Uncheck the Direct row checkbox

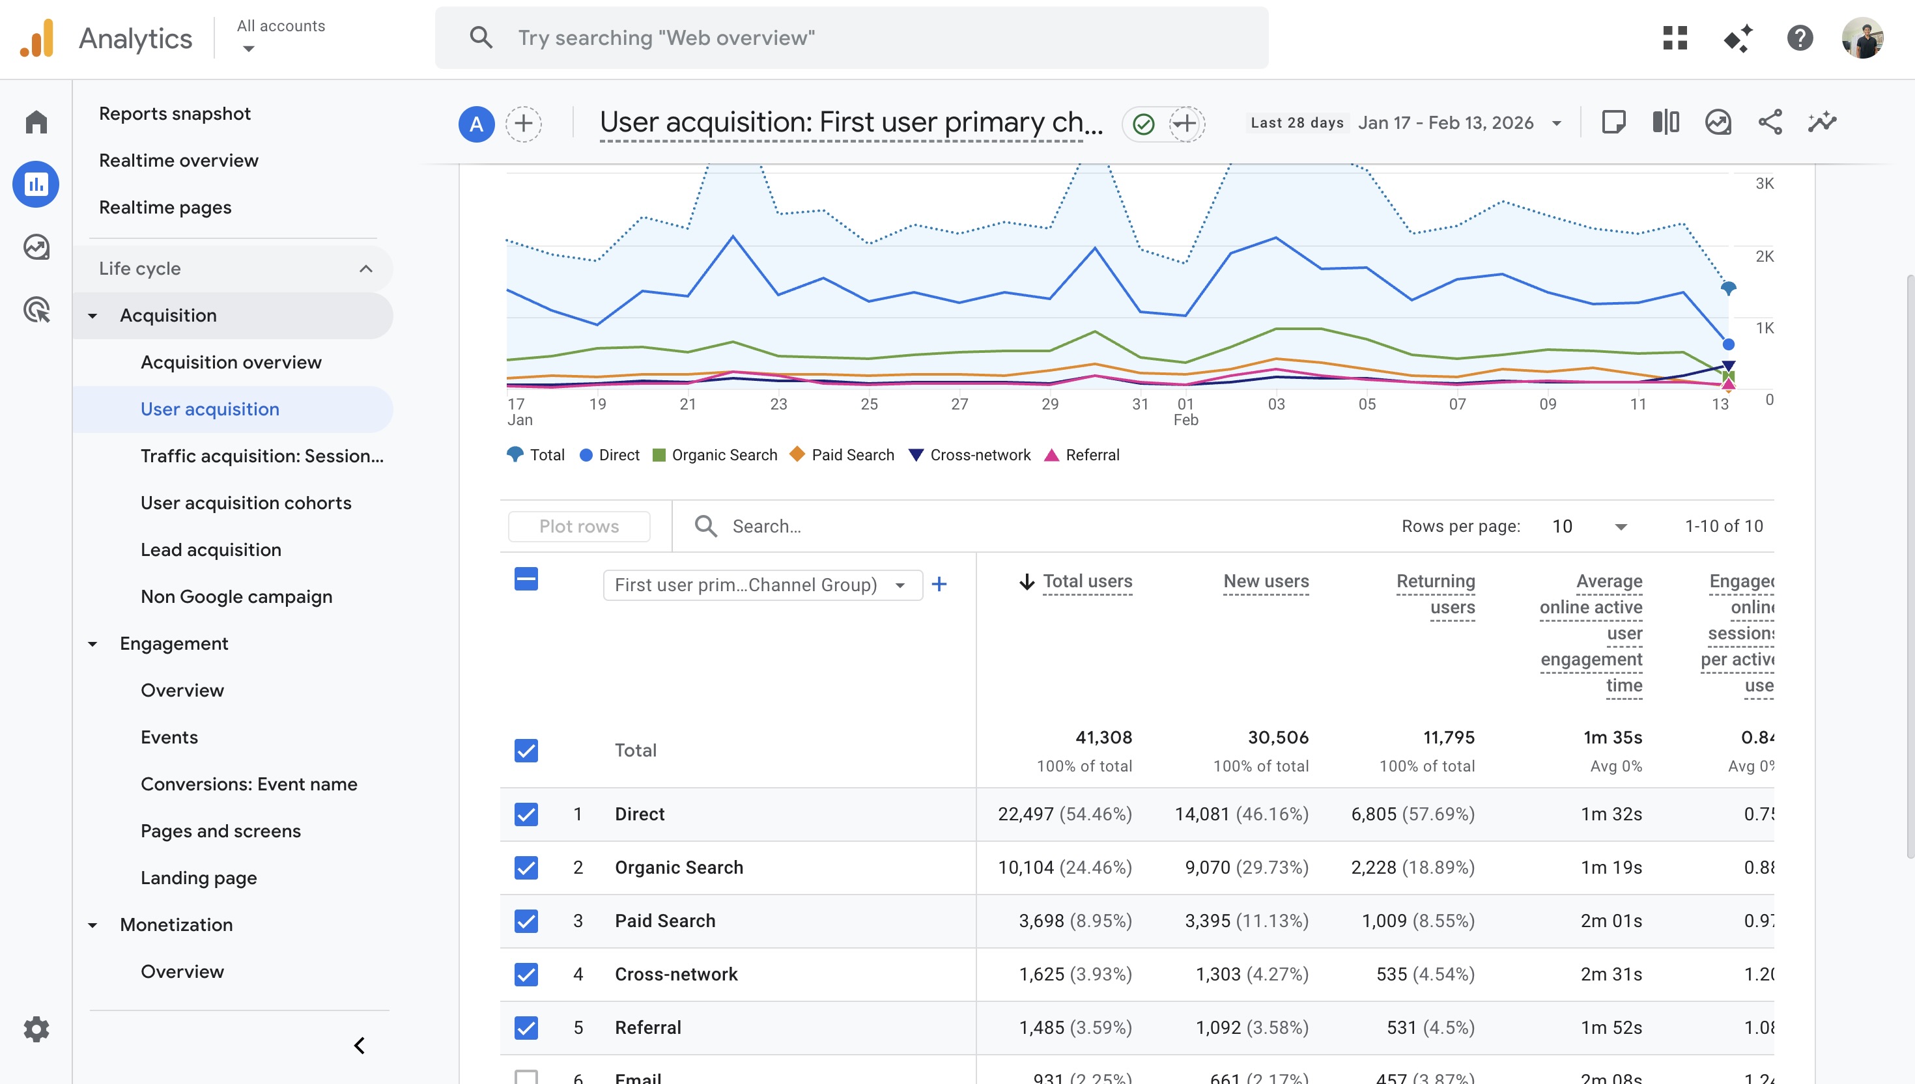526,814
